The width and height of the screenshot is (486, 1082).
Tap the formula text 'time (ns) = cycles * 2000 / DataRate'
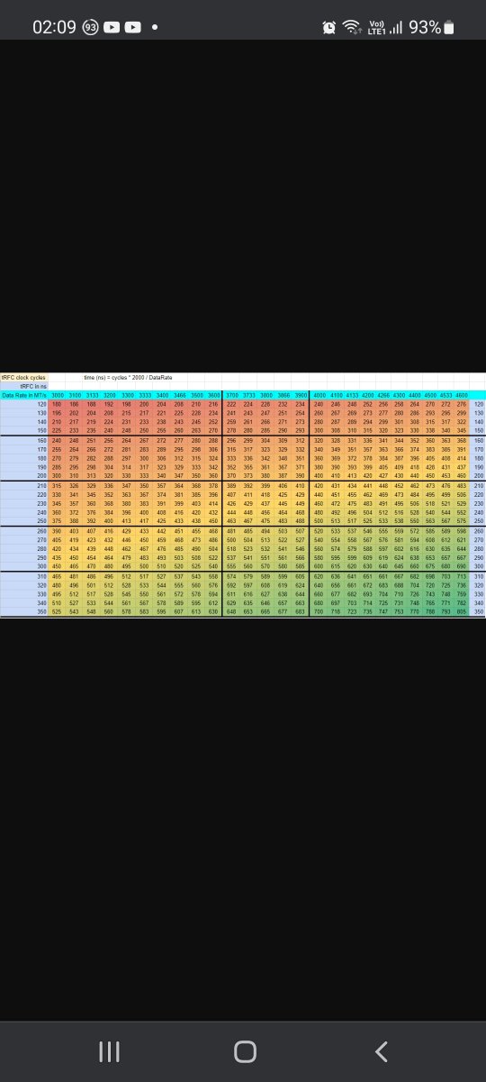129,377
